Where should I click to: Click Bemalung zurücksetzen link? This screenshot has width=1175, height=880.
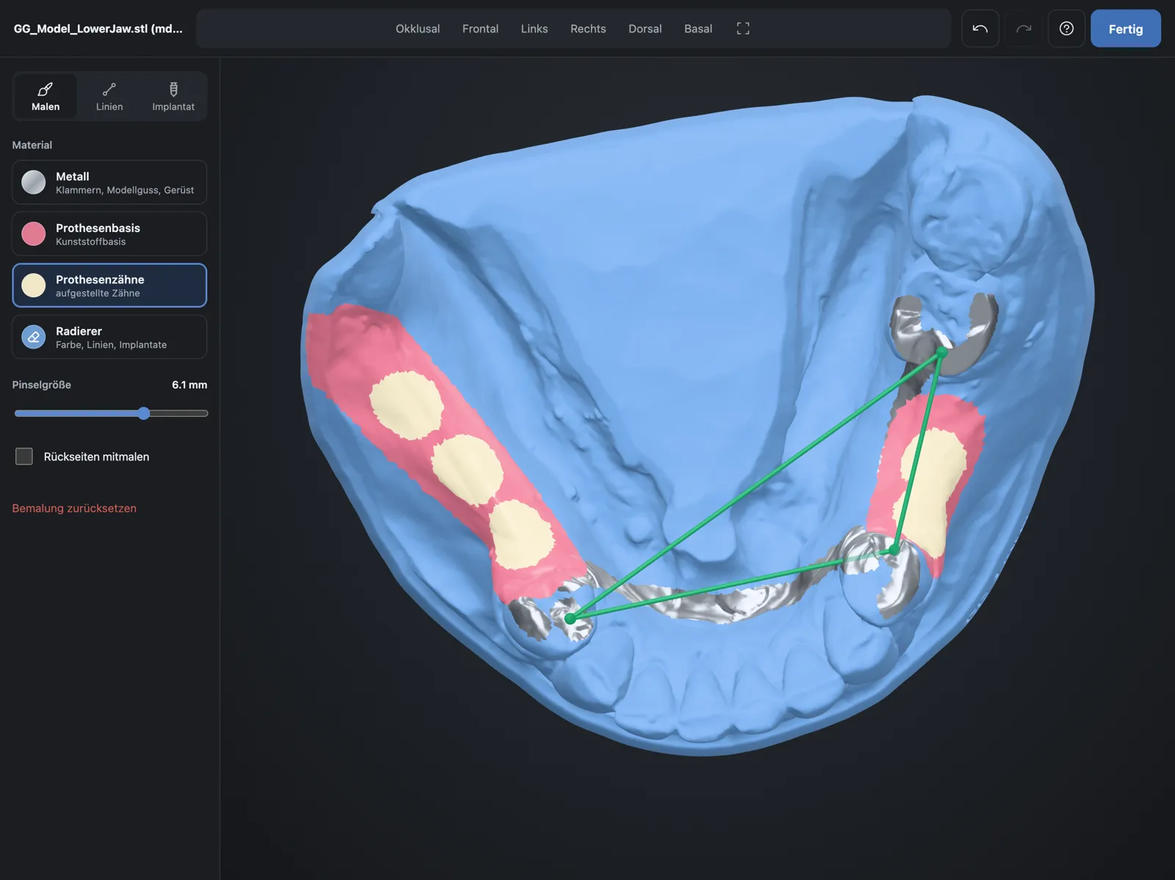tap(74, 508)
